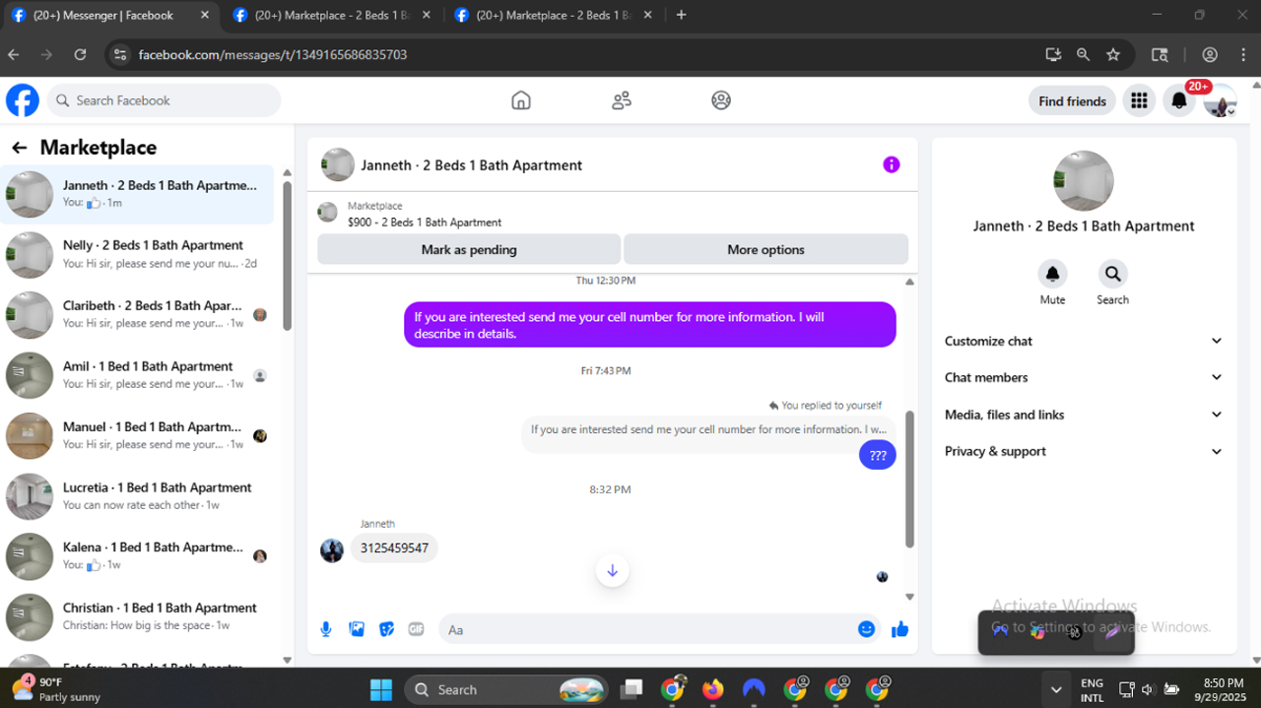Screen dimensions: 1261x708
Task: Open Firefox from taskbar
Action: (x=712, y=689)
